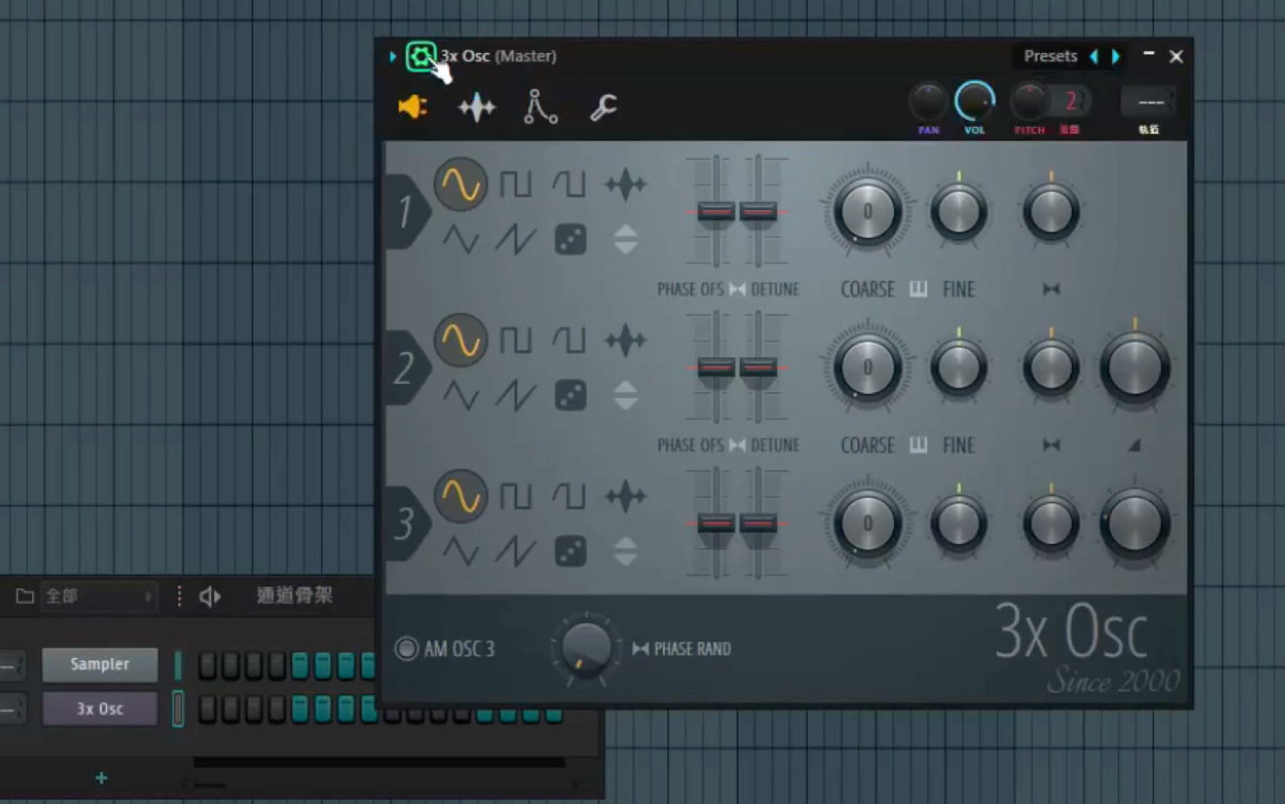Click oscillator 3 volume knob
This screenshot has width=1285, height=804.
pos(1135,523)
